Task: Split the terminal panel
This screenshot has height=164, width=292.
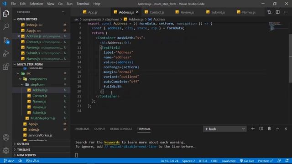Action: (x=261, y=128)
